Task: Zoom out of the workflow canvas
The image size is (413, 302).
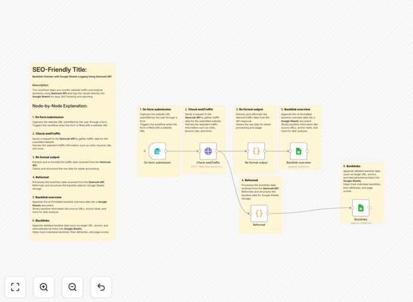Action: (72, 287)
